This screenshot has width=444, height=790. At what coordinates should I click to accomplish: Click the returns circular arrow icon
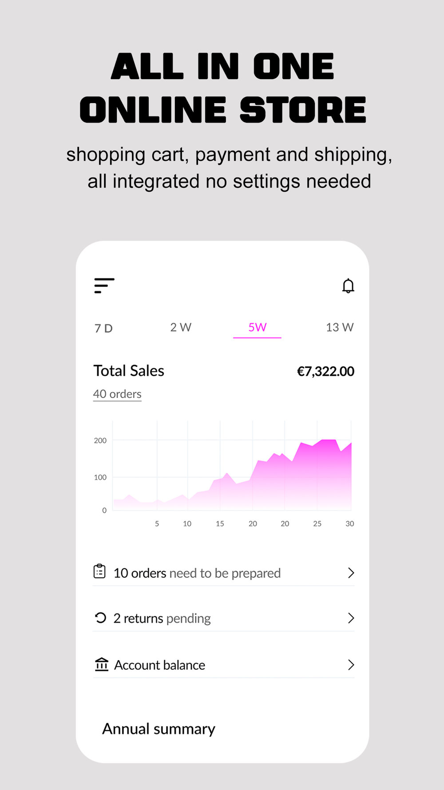101,618
